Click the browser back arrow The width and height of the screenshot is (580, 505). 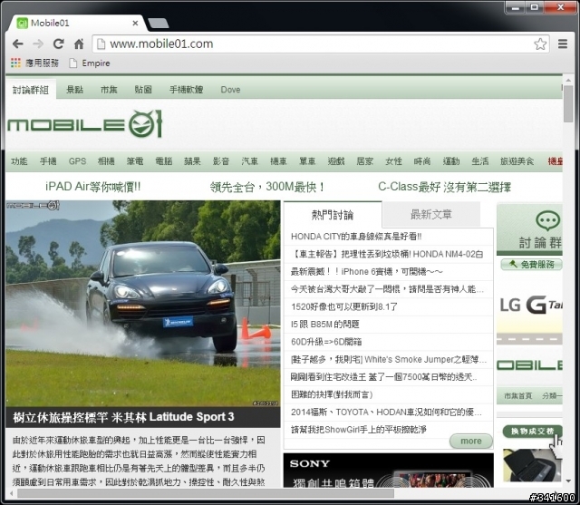[x=18, y=44]
